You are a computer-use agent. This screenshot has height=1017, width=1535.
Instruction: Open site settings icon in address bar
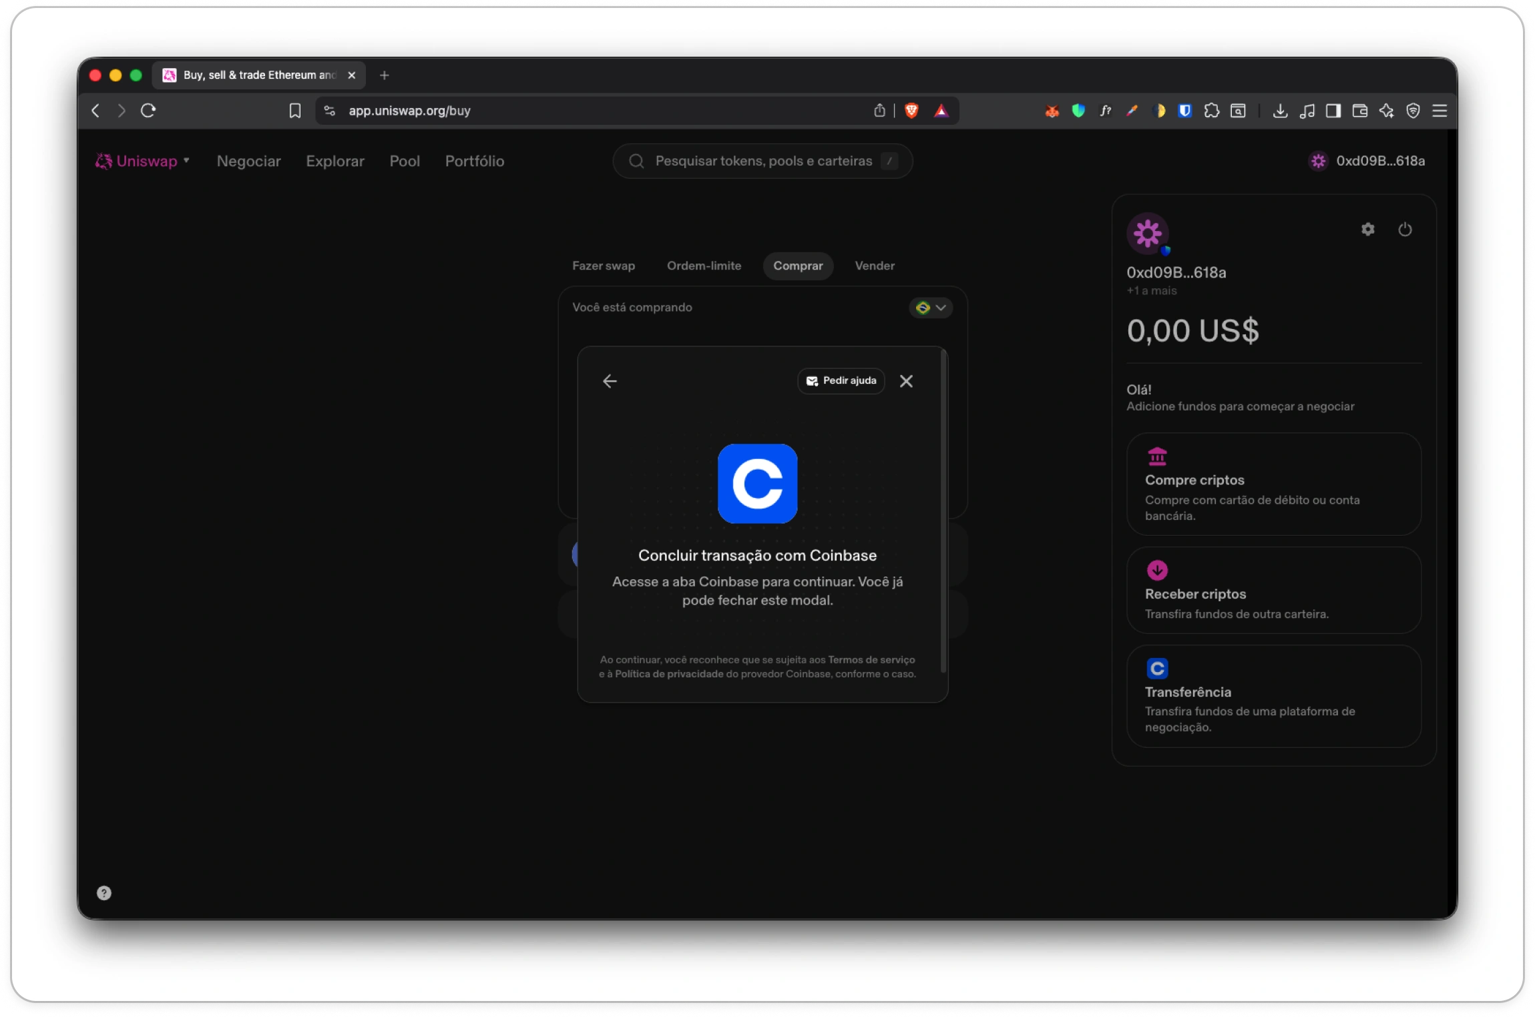pos(329,111)
